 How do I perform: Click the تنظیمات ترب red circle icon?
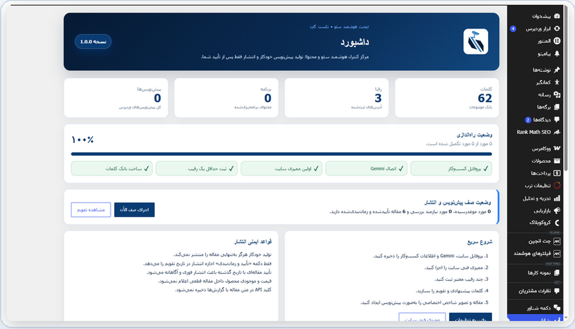click(557, 185)
